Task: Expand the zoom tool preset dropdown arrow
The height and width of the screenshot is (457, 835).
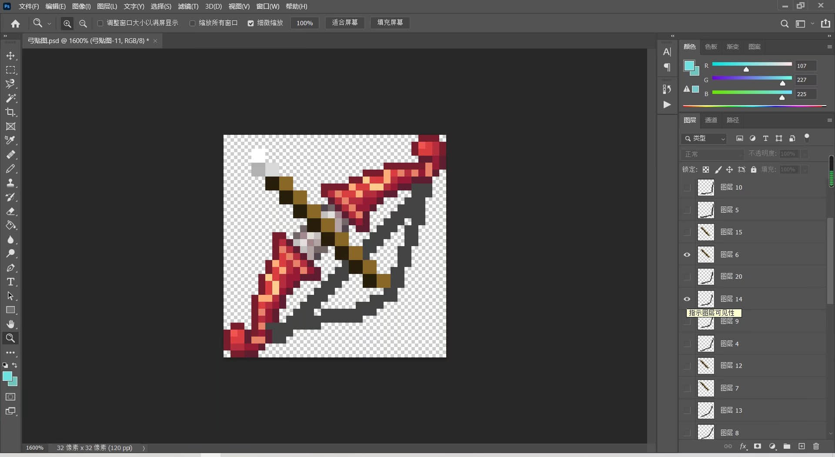Action: [49, 23]
